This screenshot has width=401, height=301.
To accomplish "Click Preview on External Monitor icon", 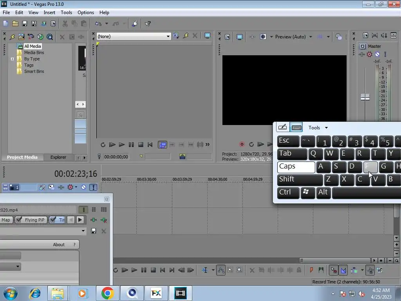I will (240, 37).
